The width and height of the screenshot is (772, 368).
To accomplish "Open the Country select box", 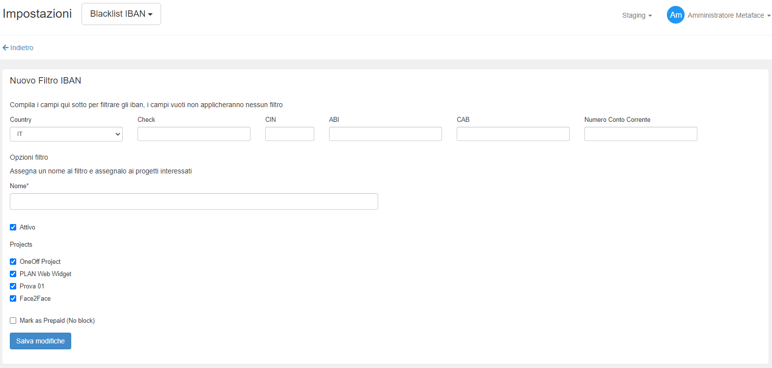I will [66, 134].
